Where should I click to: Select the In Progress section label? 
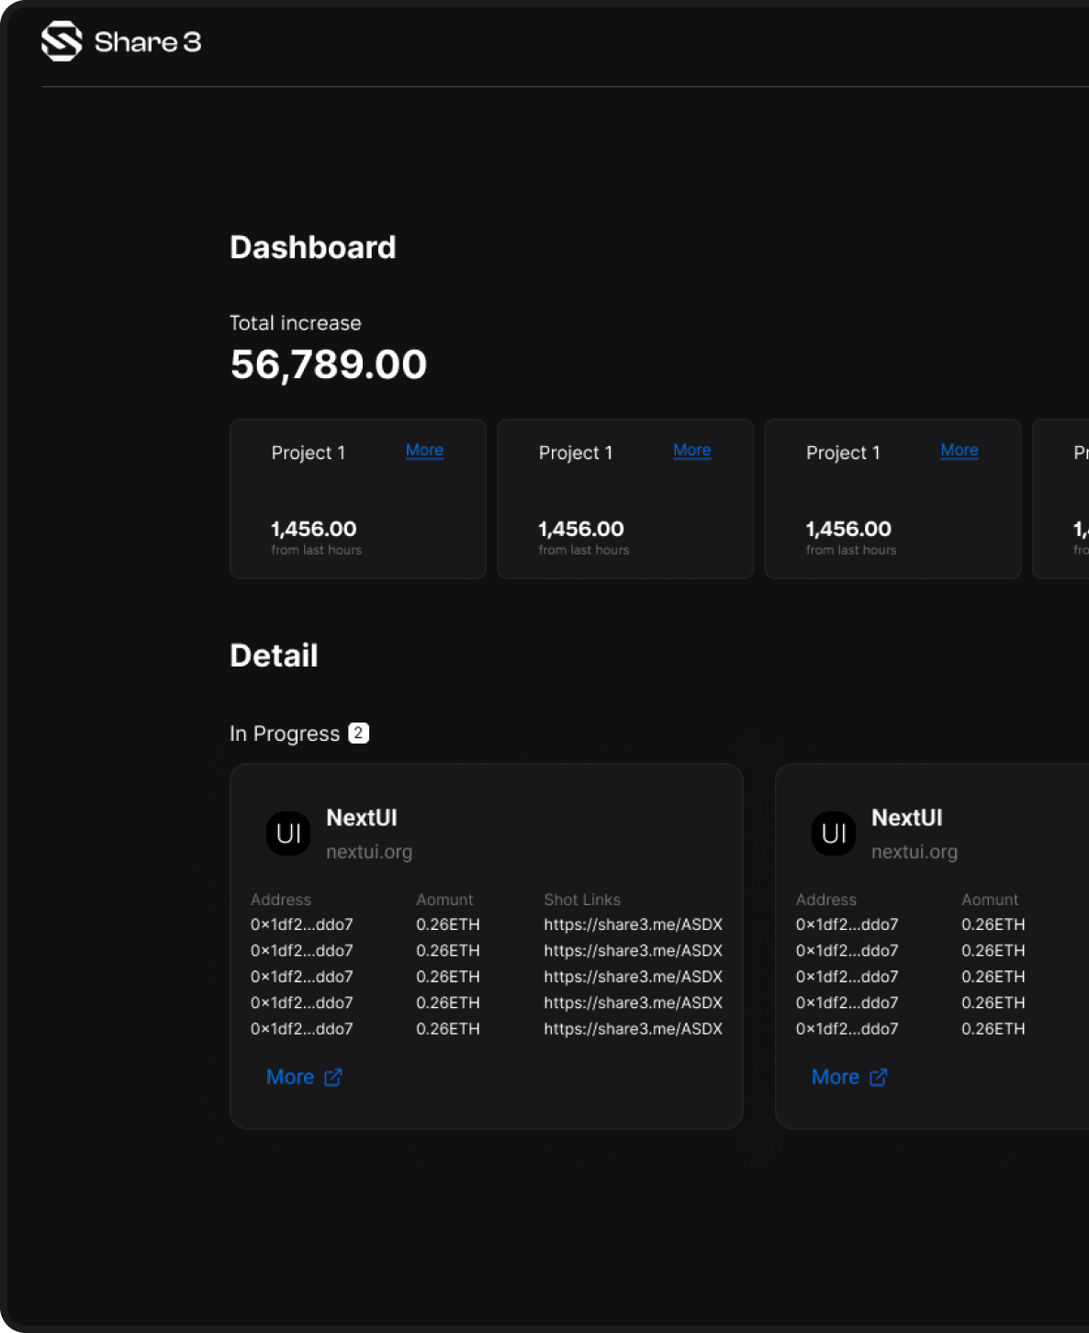pos(285,734)
